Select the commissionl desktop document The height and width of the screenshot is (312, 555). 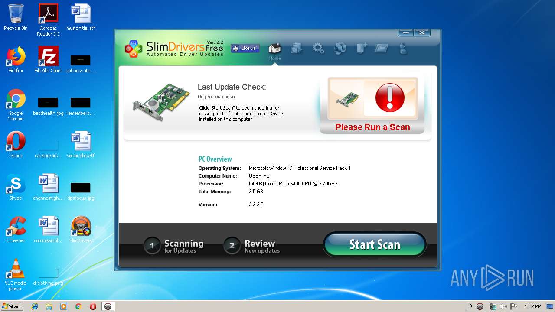[x=48, y=230]
